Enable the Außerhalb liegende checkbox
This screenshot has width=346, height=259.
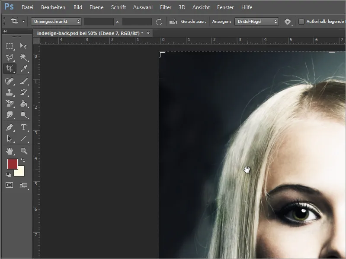[301, 22]
